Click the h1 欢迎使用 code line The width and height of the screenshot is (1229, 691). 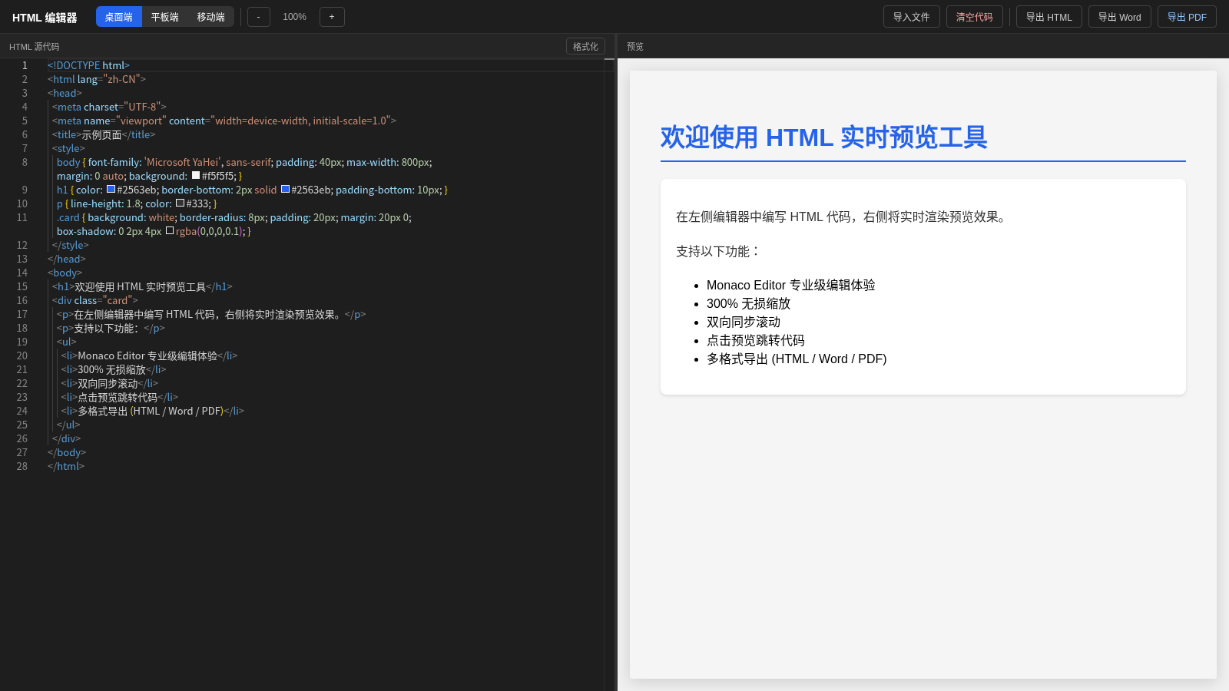tap(142, 286)
